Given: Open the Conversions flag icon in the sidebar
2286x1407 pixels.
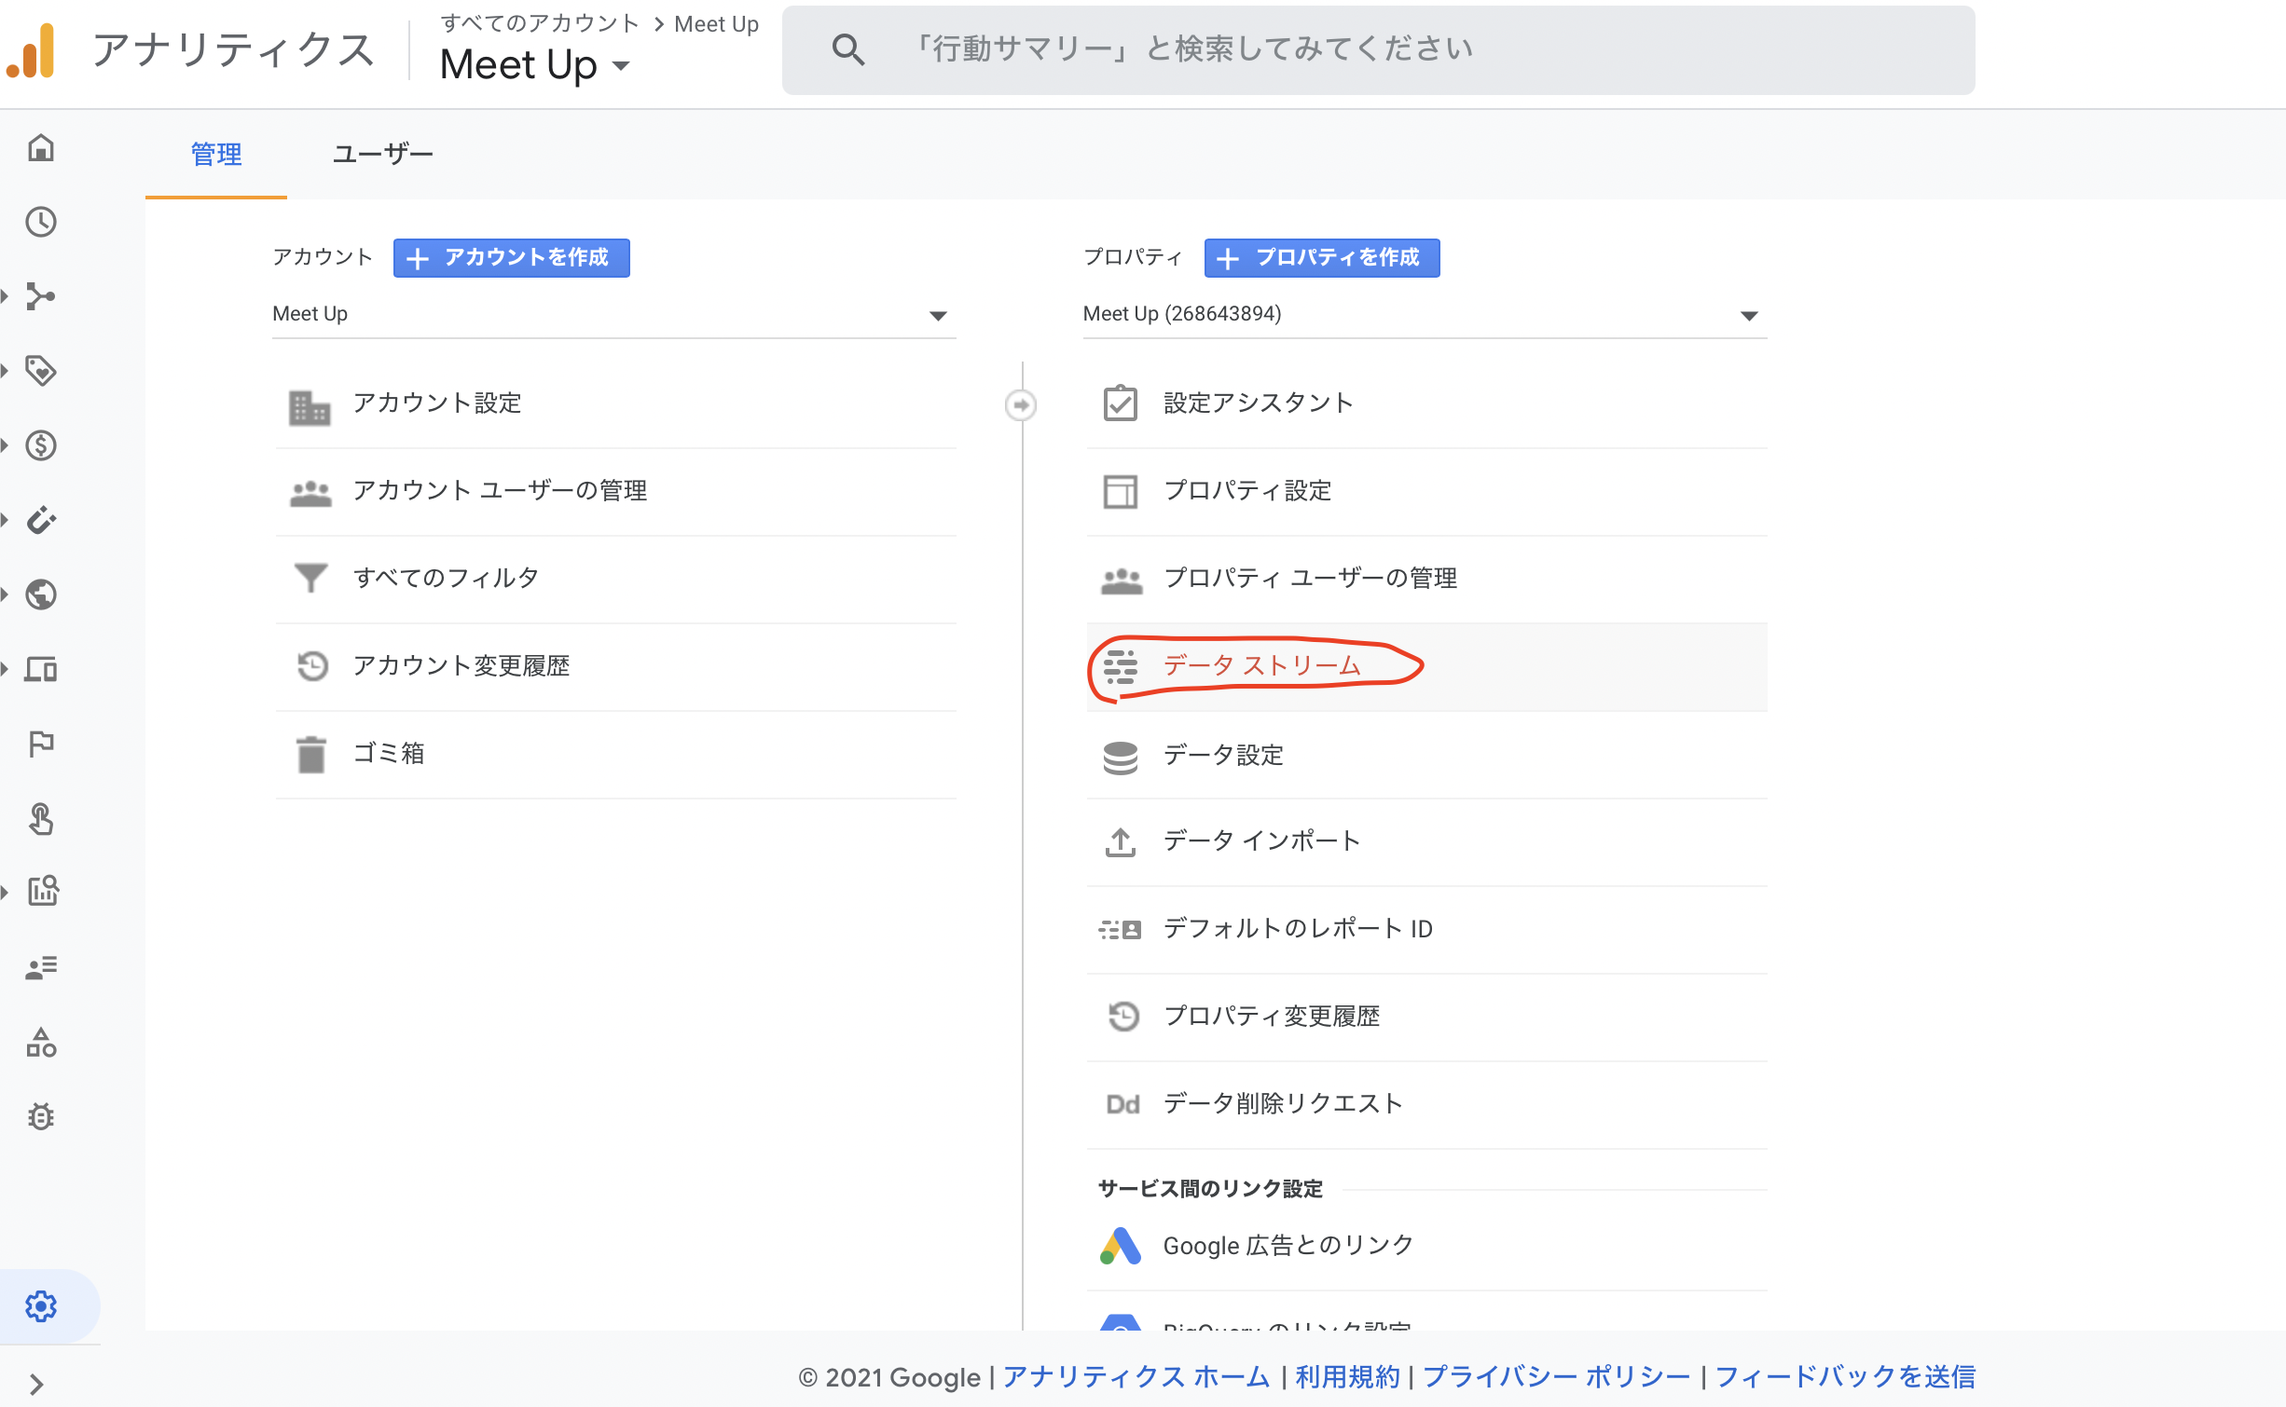Looking at the screenshot, I should (x=41, y=744).
